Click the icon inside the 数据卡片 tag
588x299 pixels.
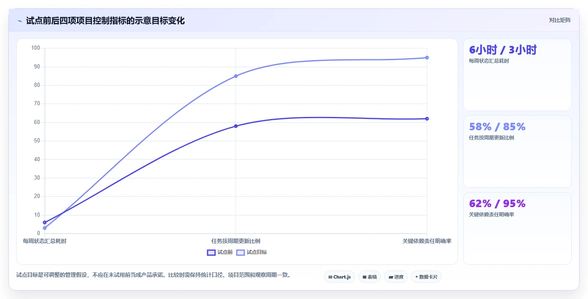417,277
